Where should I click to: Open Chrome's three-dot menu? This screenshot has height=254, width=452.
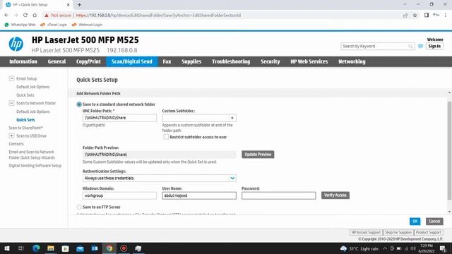446,16
